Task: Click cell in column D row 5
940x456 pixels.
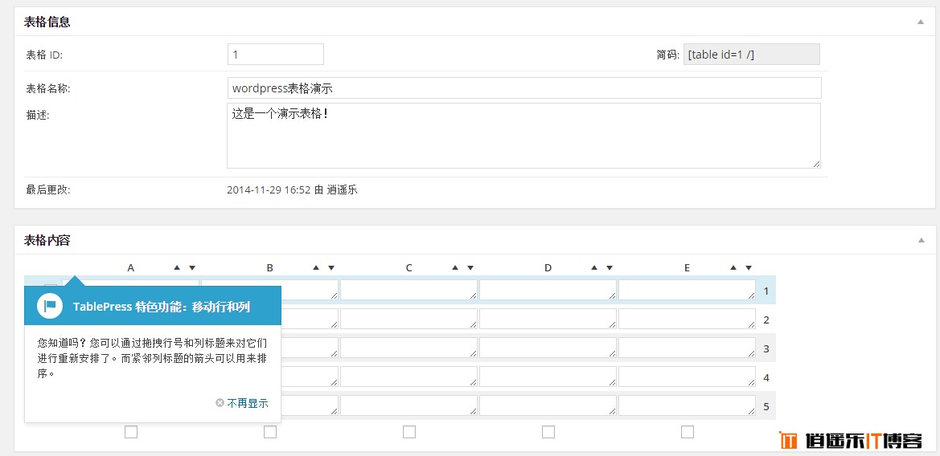Action: pyautogui.click(x=548, y=405)
